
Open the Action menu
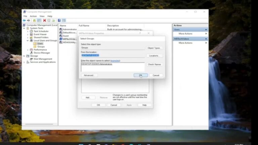tap(33, 16)
